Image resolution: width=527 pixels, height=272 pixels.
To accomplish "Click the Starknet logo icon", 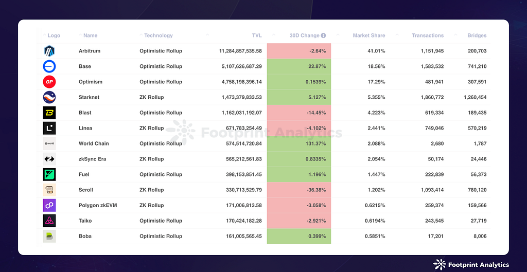I will coord(49,97).
